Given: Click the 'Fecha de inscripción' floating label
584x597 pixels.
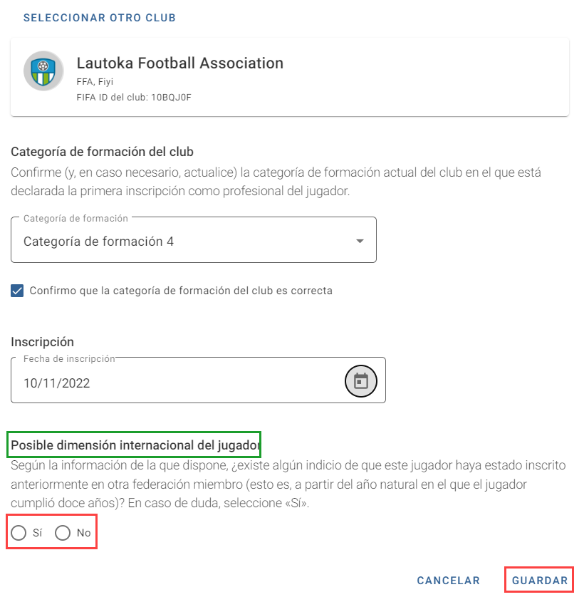Looking at the screenshot, I should (x=69, y=358).
